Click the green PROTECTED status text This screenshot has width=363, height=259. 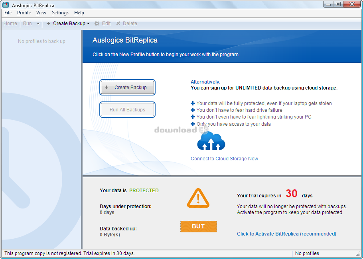click(x=144, y=191)
